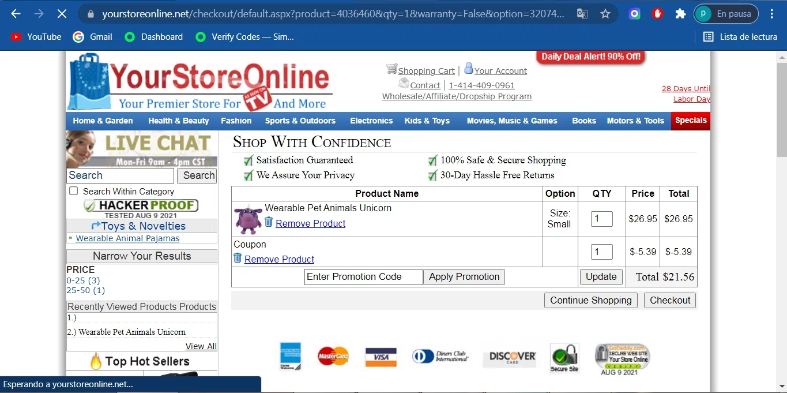Screen dimensions: 787x393
Task: Click the sidebar Search button
Action: [197, 176]
